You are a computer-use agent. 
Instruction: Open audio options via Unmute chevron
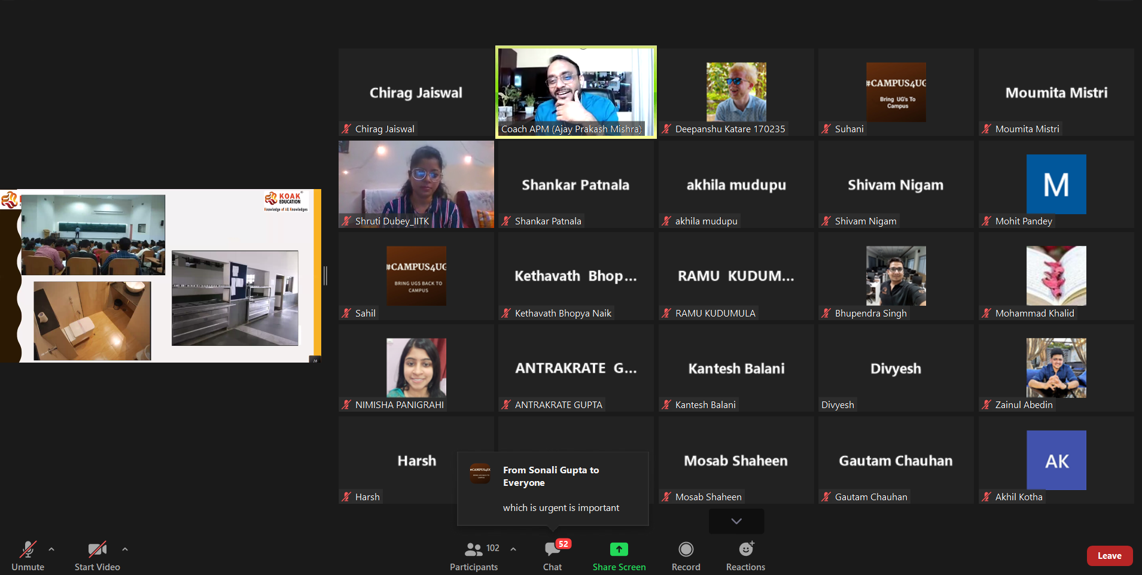(51, 549)
